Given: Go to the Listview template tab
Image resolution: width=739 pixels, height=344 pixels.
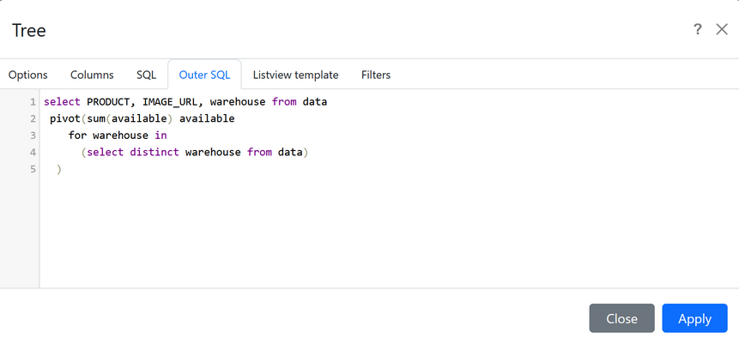Looking at the screenshot, I should 295,75.
